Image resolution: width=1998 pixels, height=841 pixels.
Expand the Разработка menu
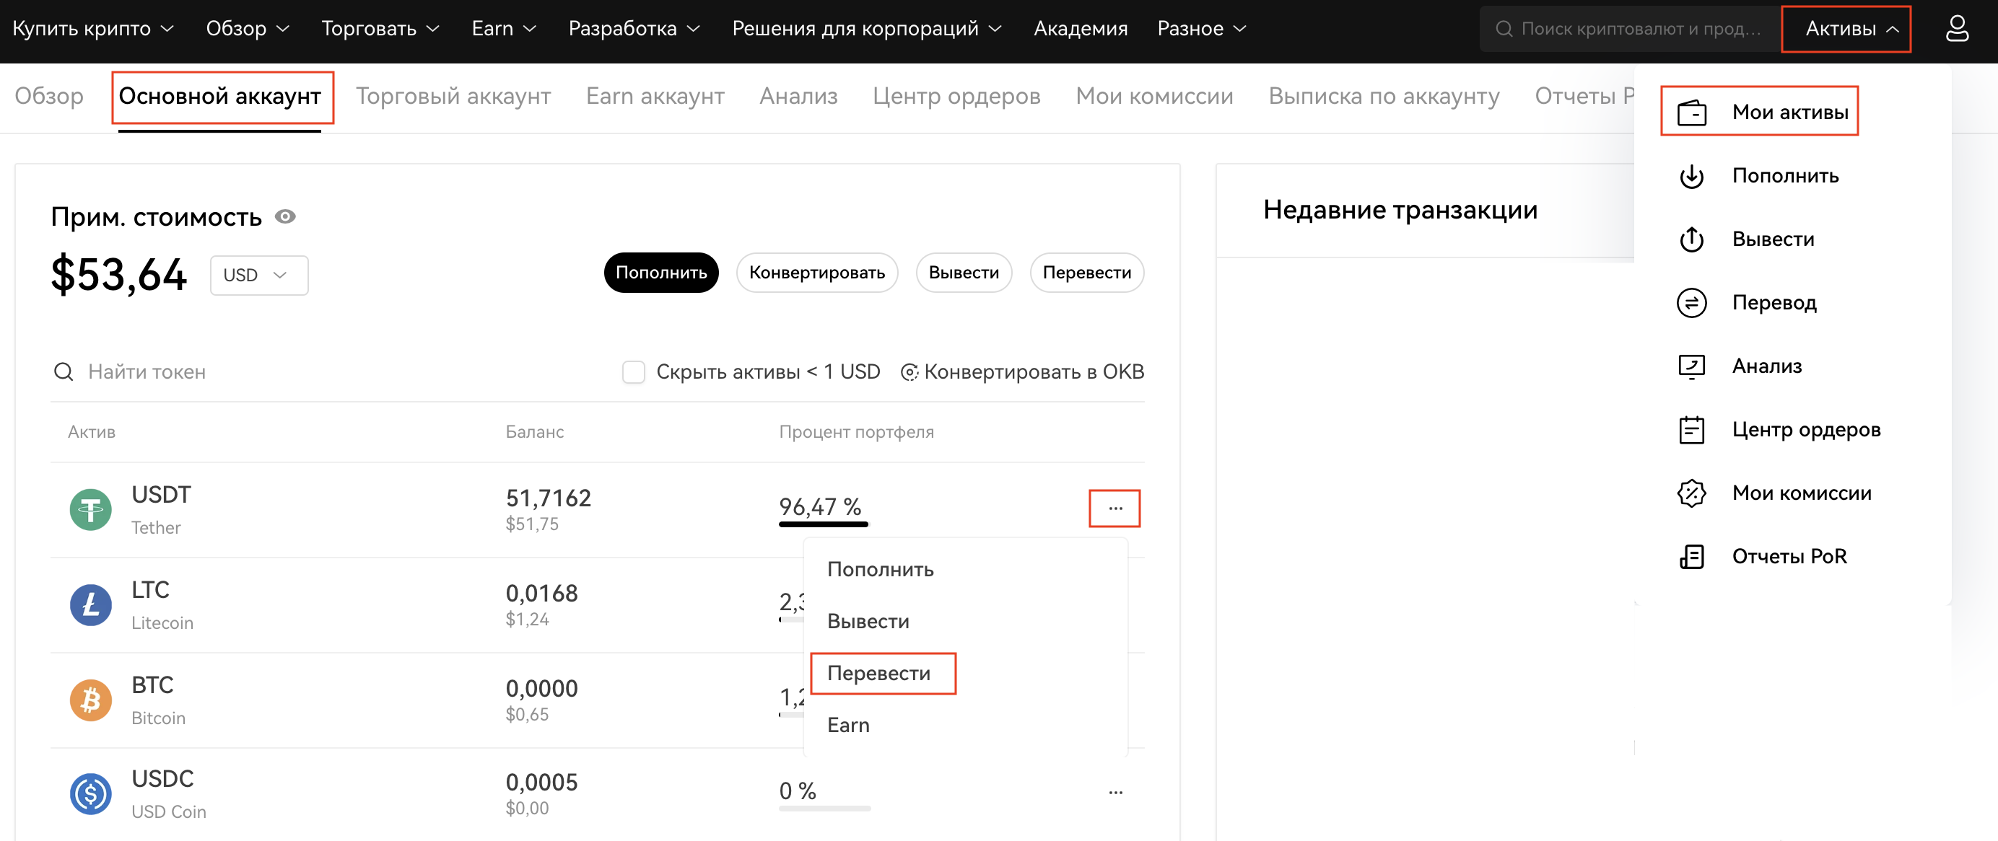pyautogui.click(x=634, y=29)
